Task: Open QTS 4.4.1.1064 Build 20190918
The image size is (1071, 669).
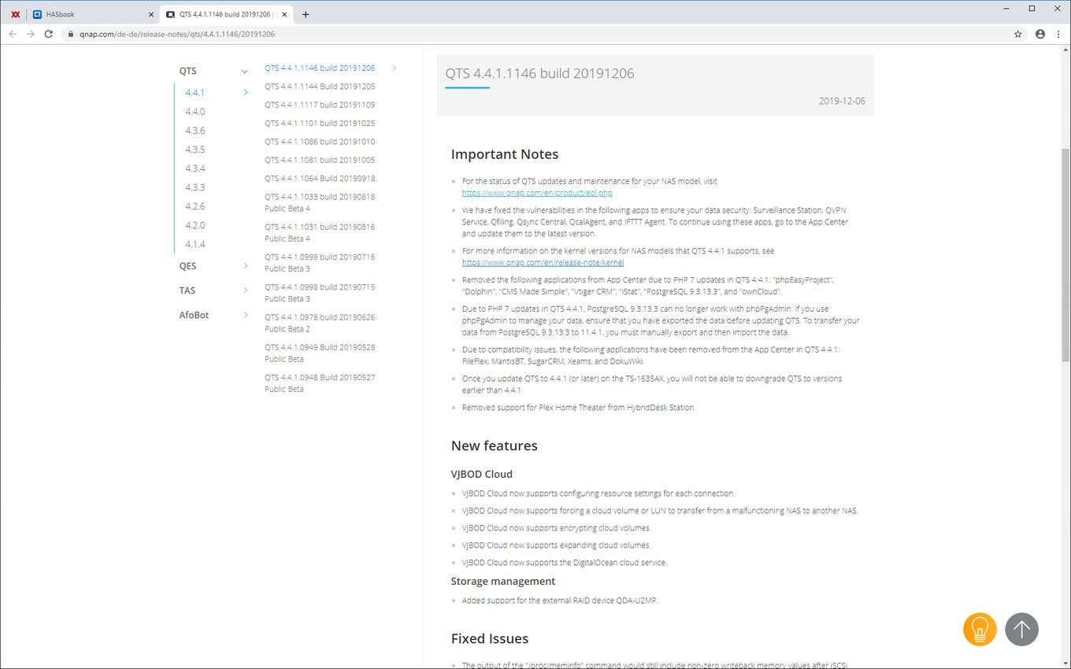Action: [x=320, y=179]
